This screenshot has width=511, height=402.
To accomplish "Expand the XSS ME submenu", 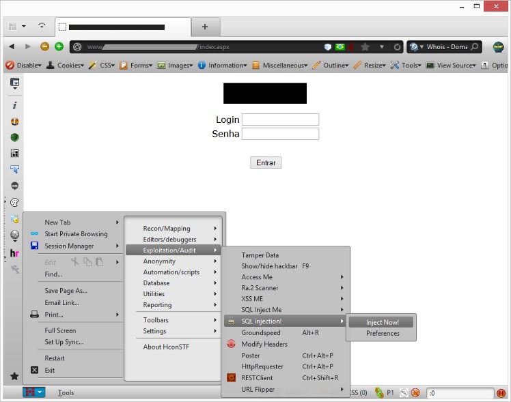I will (x=285, y=299).
